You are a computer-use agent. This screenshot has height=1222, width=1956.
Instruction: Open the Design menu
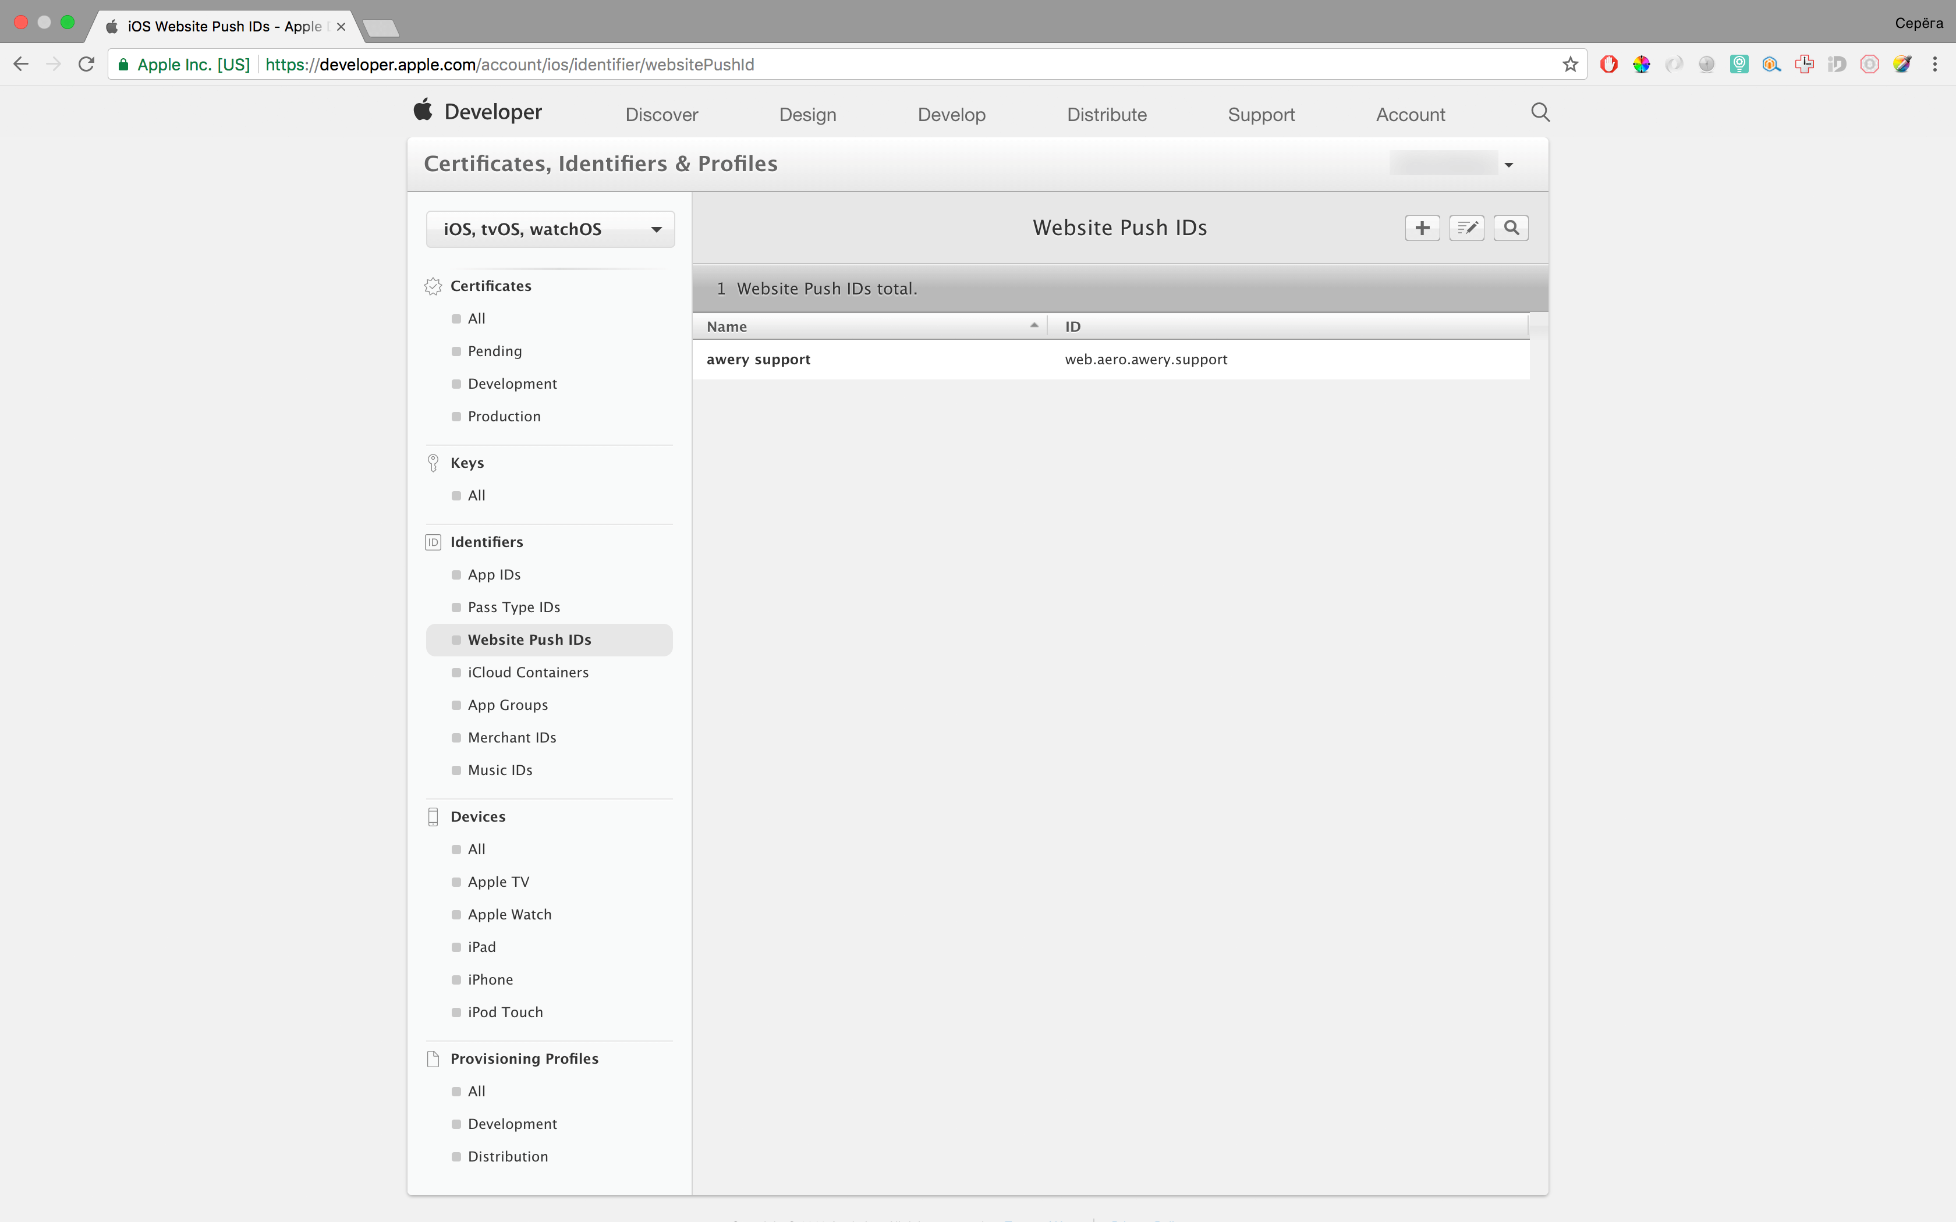[807, 115]
